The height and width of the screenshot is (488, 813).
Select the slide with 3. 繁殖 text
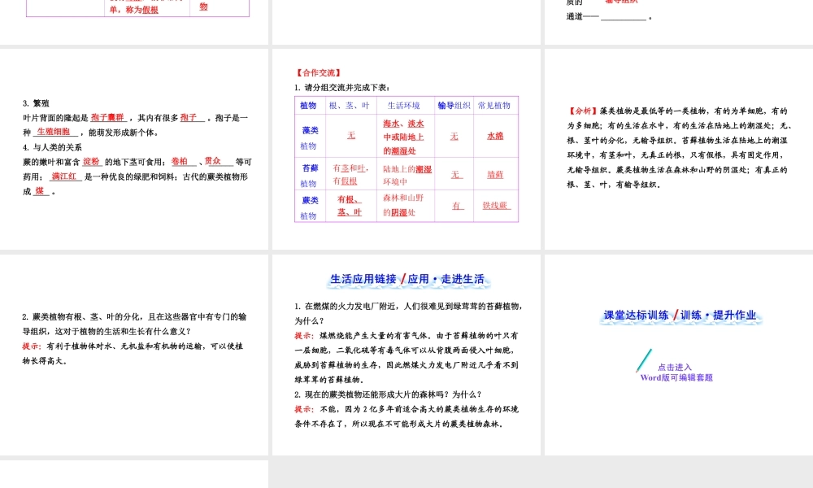(x=134, y=150)
